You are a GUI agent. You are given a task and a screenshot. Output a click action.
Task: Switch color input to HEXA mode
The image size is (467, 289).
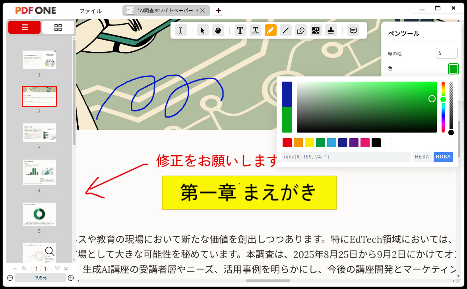coord(422,157)
